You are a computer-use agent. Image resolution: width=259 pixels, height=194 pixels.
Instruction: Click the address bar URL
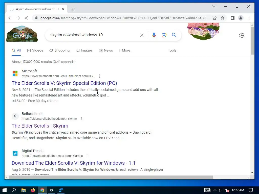coord(124,18)
